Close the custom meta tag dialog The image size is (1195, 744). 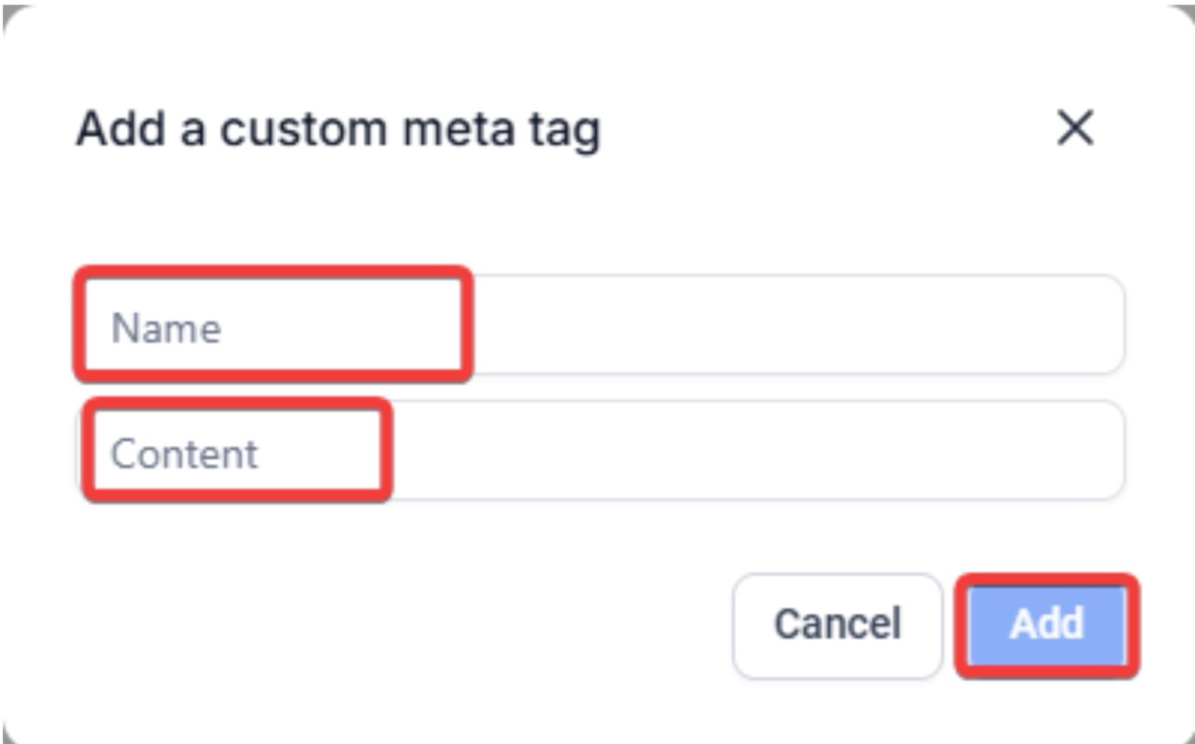[x=1075, y=128]
